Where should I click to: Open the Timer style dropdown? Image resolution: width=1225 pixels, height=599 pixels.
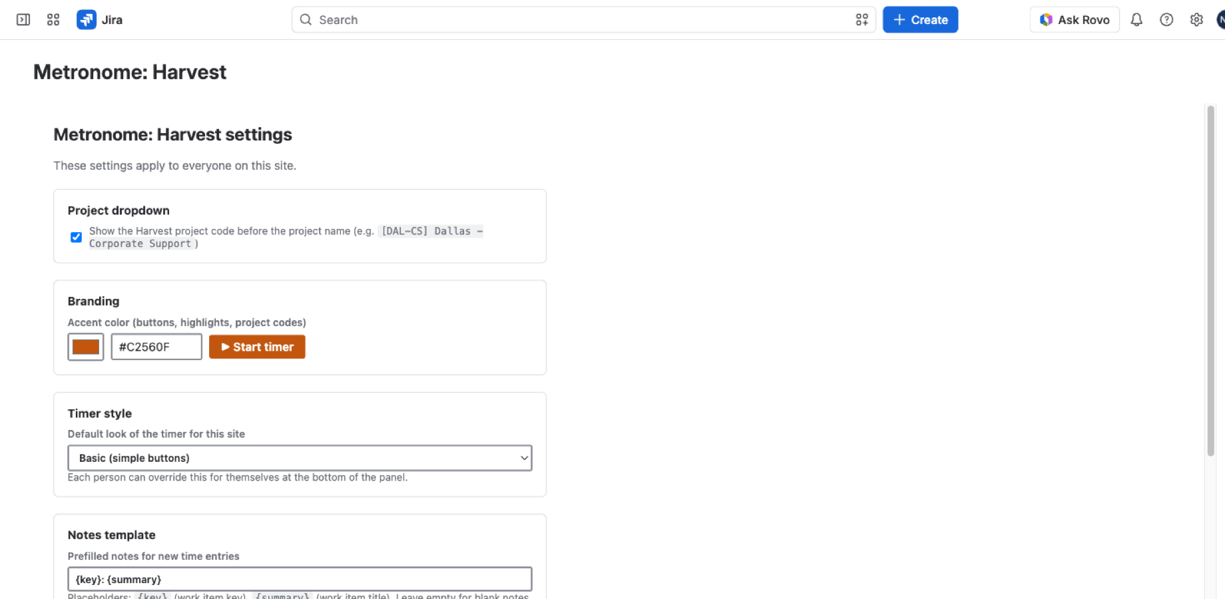pos(300,458)
